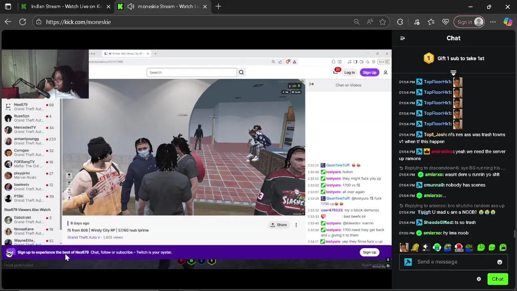Screen dimensions: 517x291
Task: Open browser Settings and more ellipsis
Action: [x=493, y=22]
